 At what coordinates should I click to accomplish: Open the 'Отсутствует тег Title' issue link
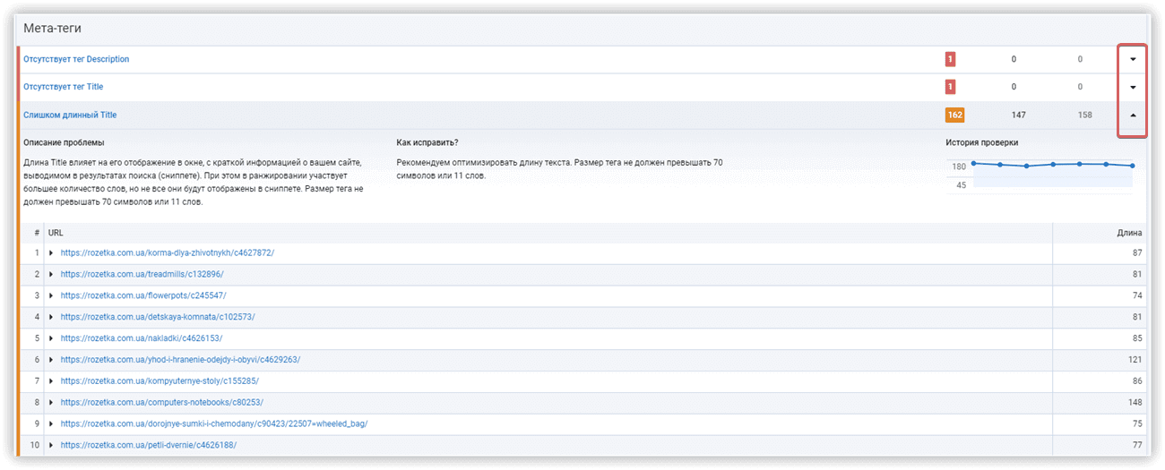click(63, 87)
